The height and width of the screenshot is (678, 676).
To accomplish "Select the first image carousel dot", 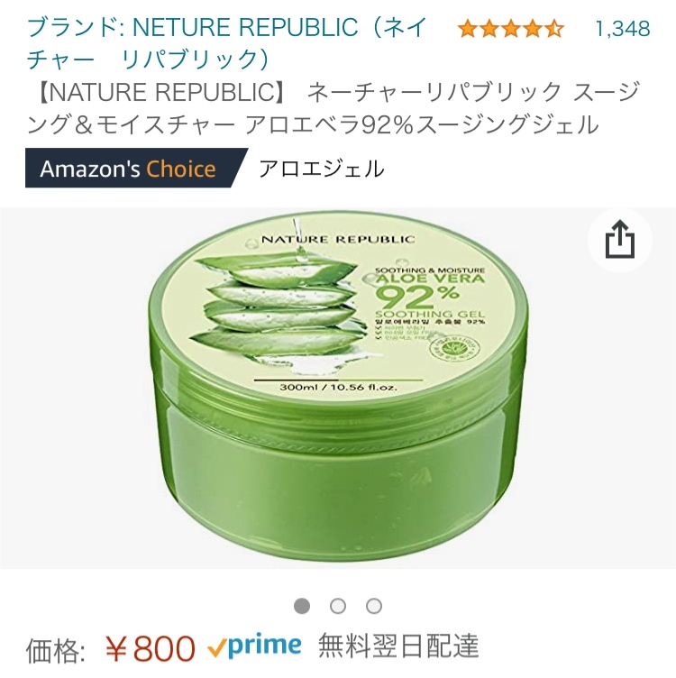I will click(302, 606).
